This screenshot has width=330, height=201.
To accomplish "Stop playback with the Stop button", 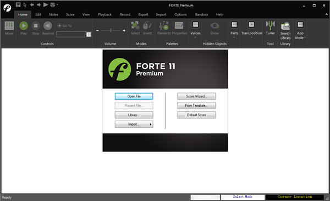I will click(x=36, y=28).
